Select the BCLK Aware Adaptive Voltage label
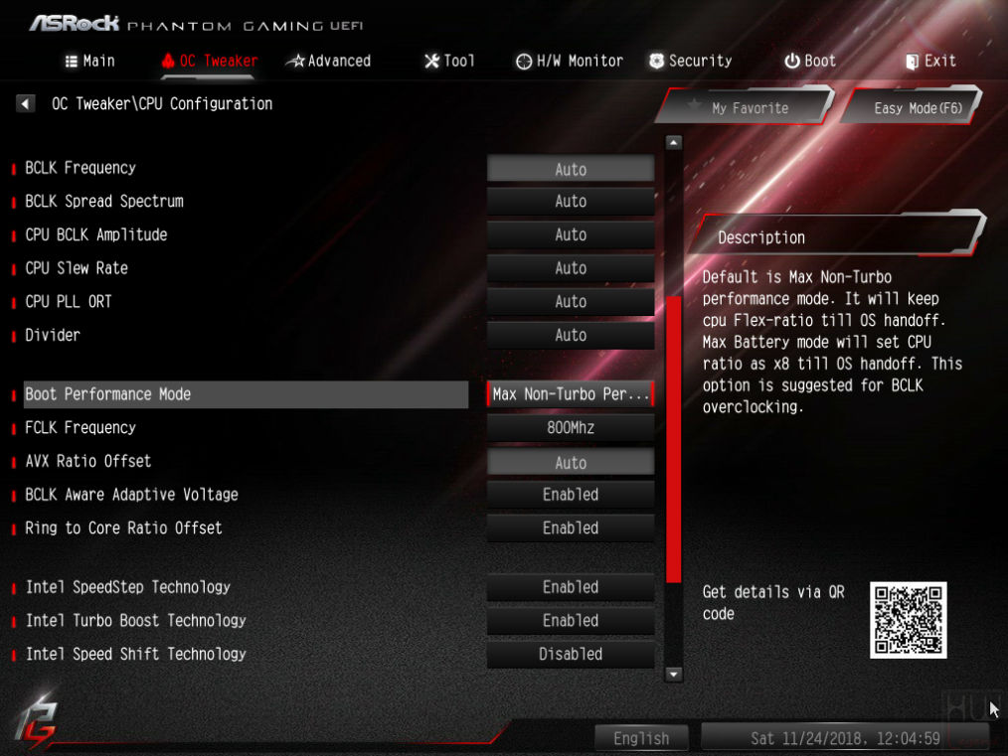Screen dimensions: 1008x756 pyautogui.click(x=132, y=494)
